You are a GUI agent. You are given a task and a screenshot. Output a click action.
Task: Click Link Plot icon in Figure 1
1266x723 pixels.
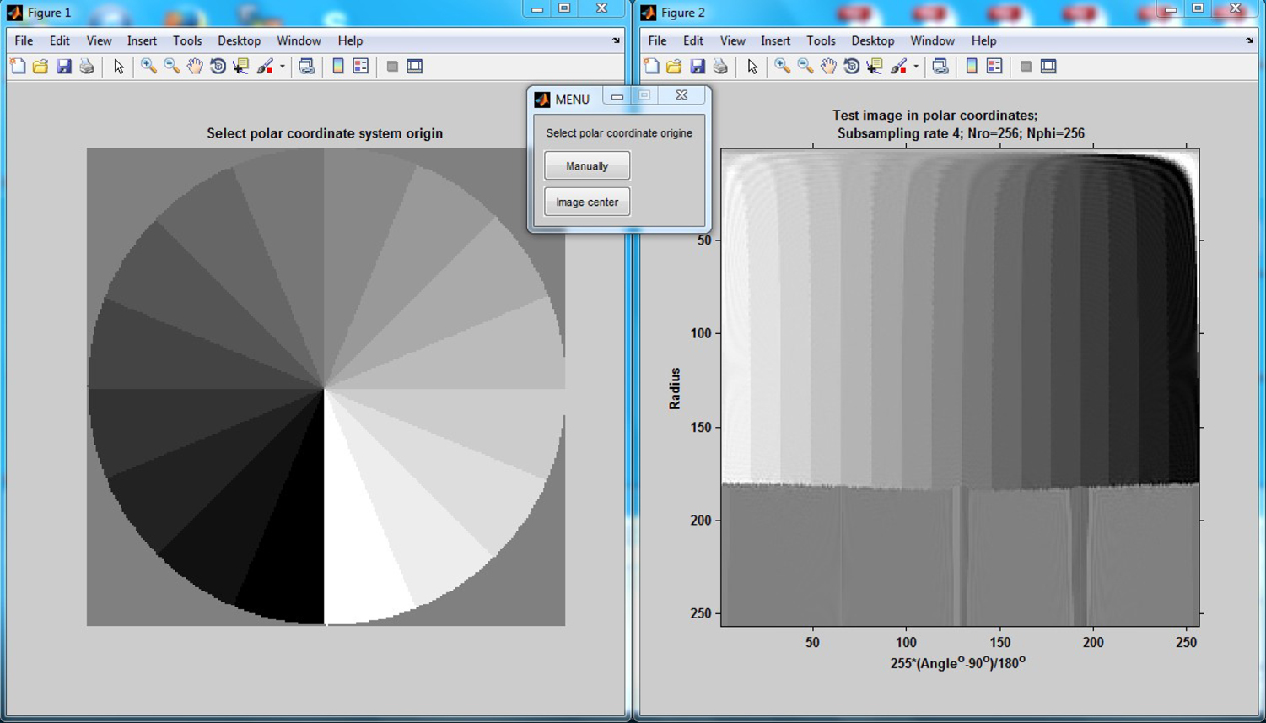(x=307, y=67)
